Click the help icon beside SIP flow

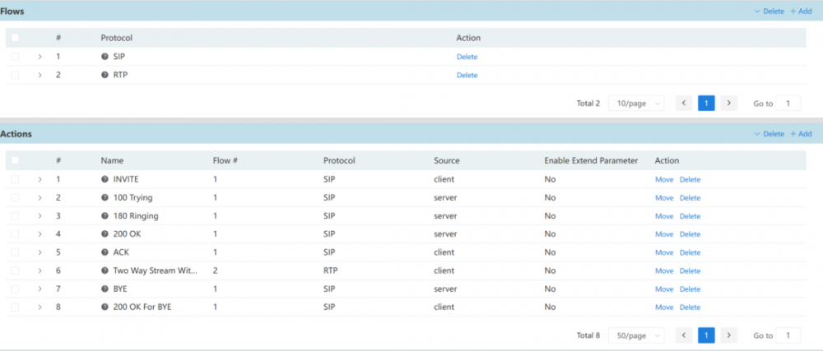pyautogui.click(x=105, y=57)
